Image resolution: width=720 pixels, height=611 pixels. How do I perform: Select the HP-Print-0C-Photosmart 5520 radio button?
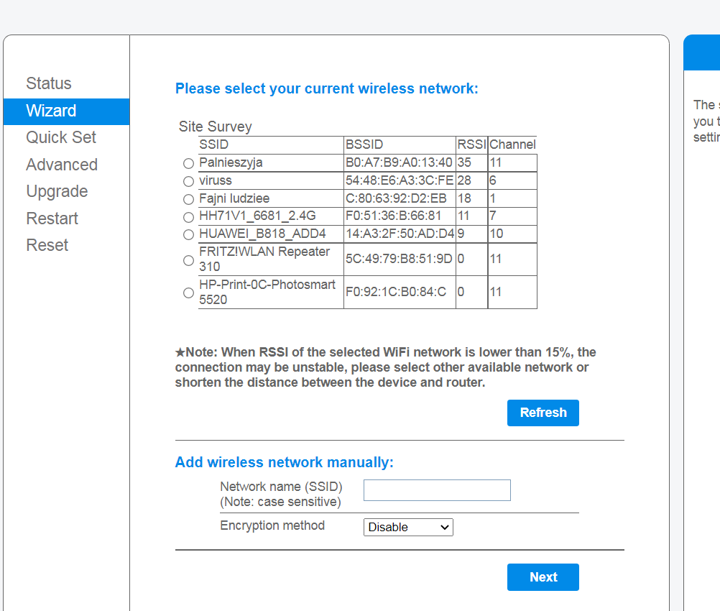coord(188,293)
